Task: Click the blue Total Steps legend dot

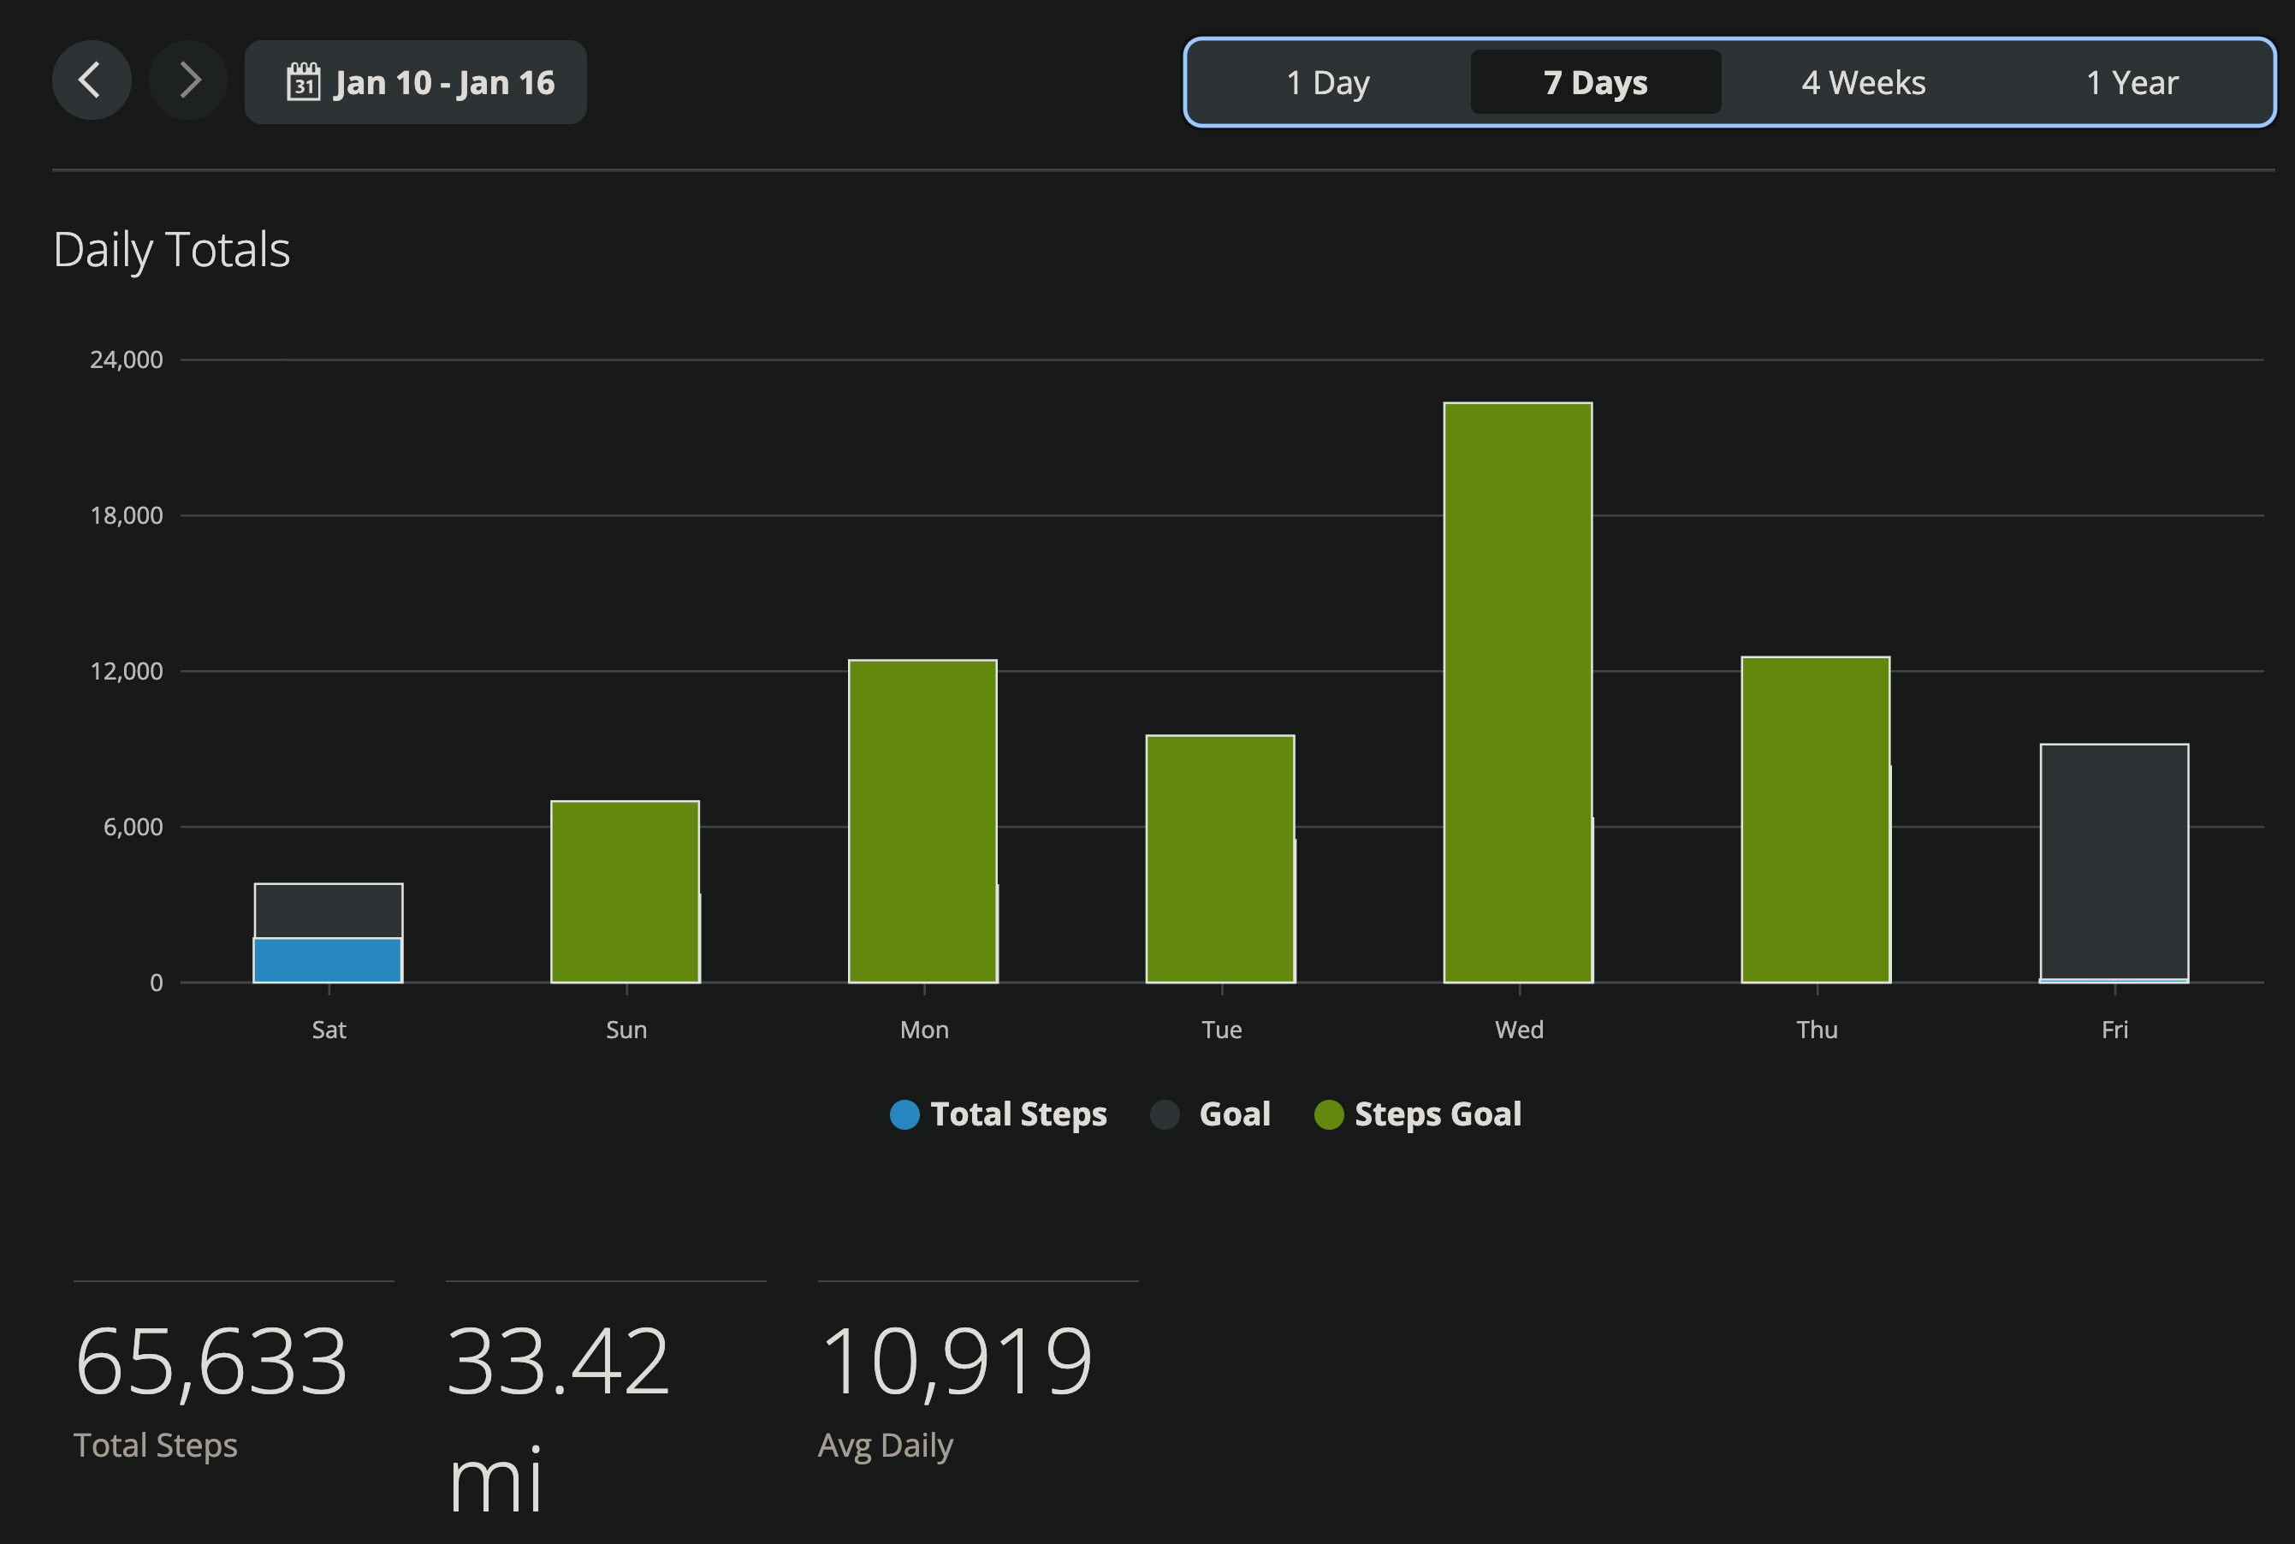Action: (x=904, y=1114)
